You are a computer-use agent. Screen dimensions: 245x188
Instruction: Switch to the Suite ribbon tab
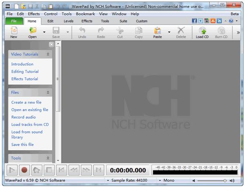(123, 21)
